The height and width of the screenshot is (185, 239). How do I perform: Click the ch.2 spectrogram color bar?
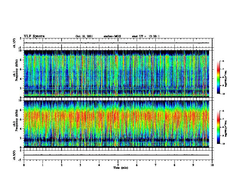coord(218,127)
